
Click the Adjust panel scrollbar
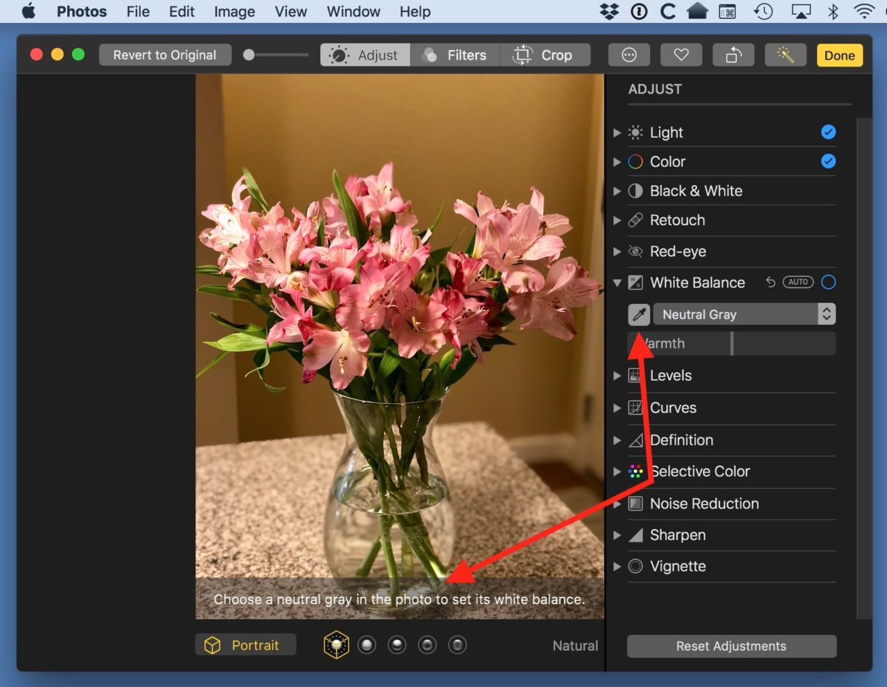point(863,368)
